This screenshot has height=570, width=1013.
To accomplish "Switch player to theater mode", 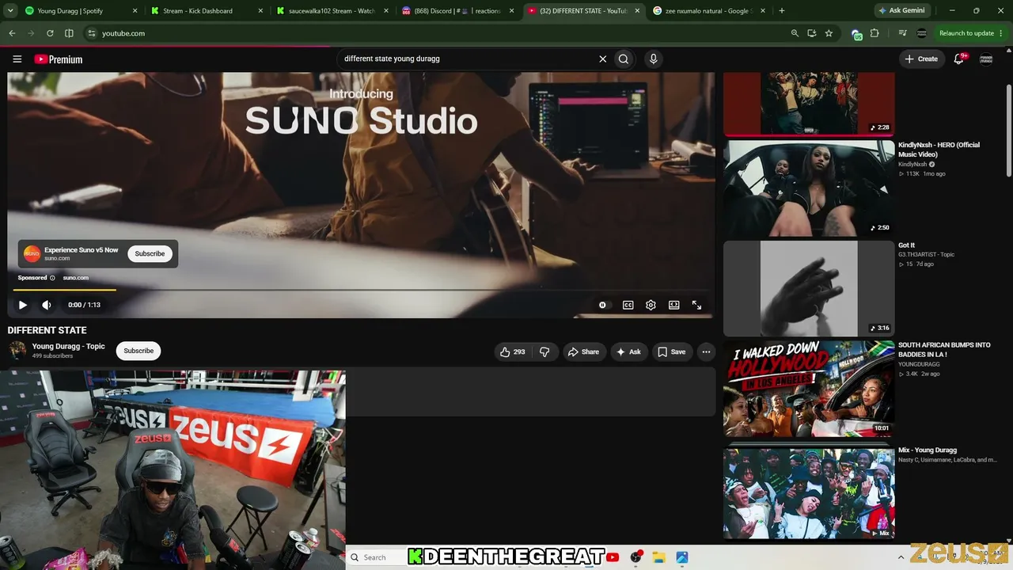I will point(673,305).
